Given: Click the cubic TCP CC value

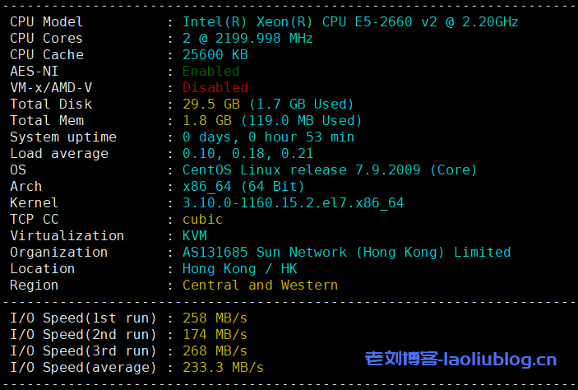Looking at the screenshot, I should pyautogui.click(x=202, y=220).
